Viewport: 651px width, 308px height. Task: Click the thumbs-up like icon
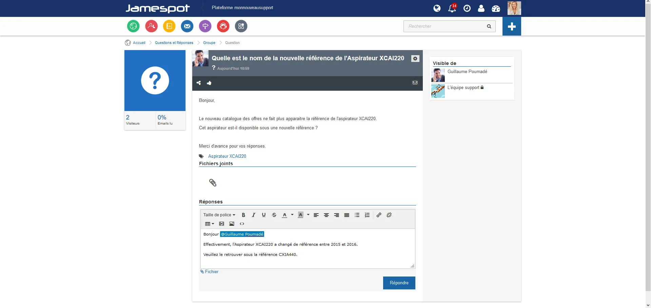pyautogui.click(x=209, y=83)
